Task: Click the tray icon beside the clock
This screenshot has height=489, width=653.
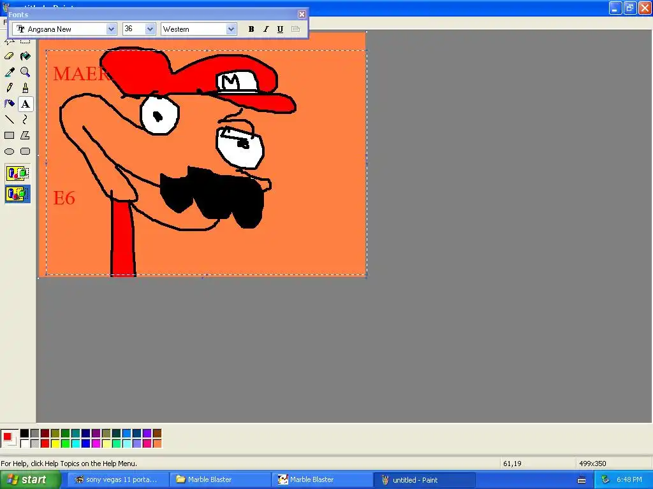Action: [605, 480]
